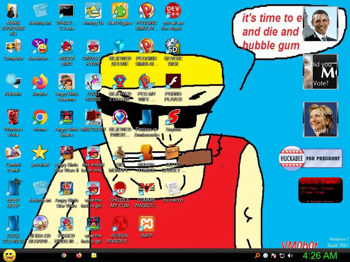Viewport: 350px width, 262px height.
Task: Click the McCain Did you Vote gadget
Action: click(321, 72)
